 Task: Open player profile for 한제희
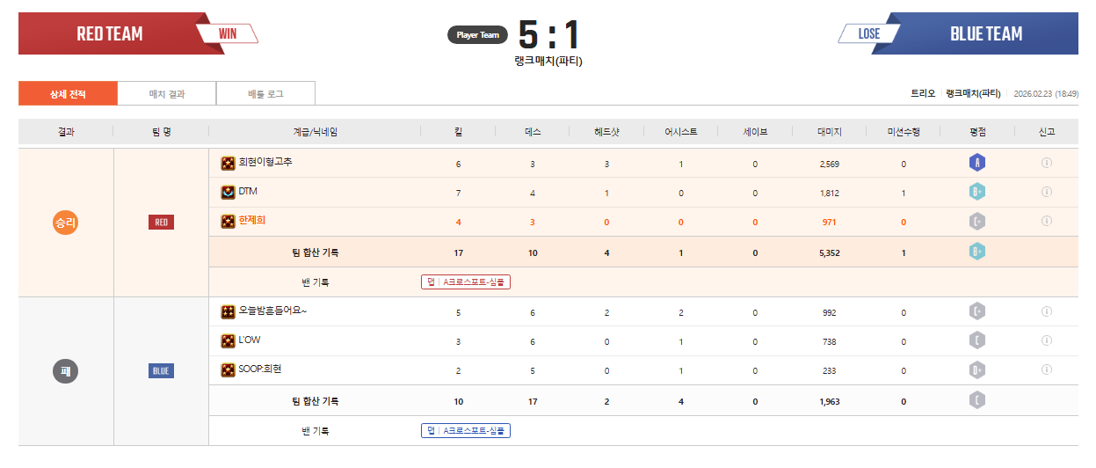(251, 221)
